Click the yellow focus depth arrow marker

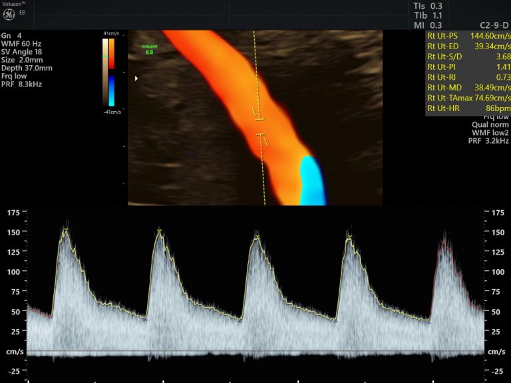pos(137,78)
